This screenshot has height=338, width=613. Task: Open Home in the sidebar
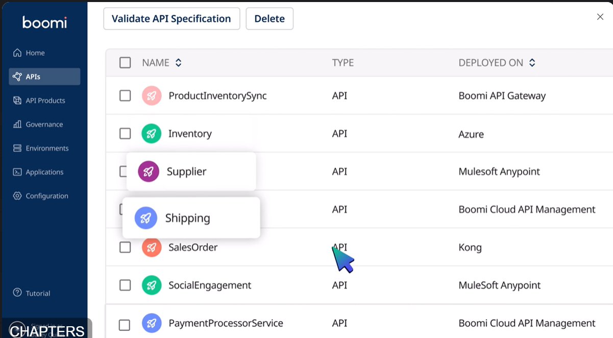(x=44, y=53)
